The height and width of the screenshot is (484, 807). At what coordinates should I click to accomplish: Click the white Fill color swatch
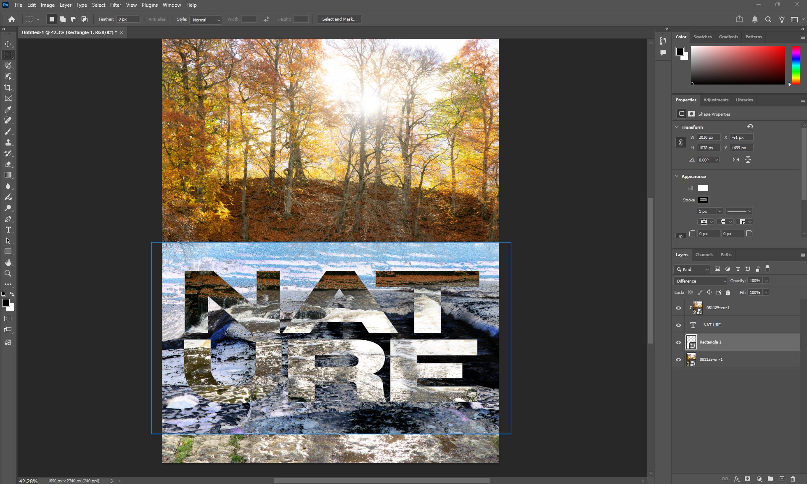703,188
